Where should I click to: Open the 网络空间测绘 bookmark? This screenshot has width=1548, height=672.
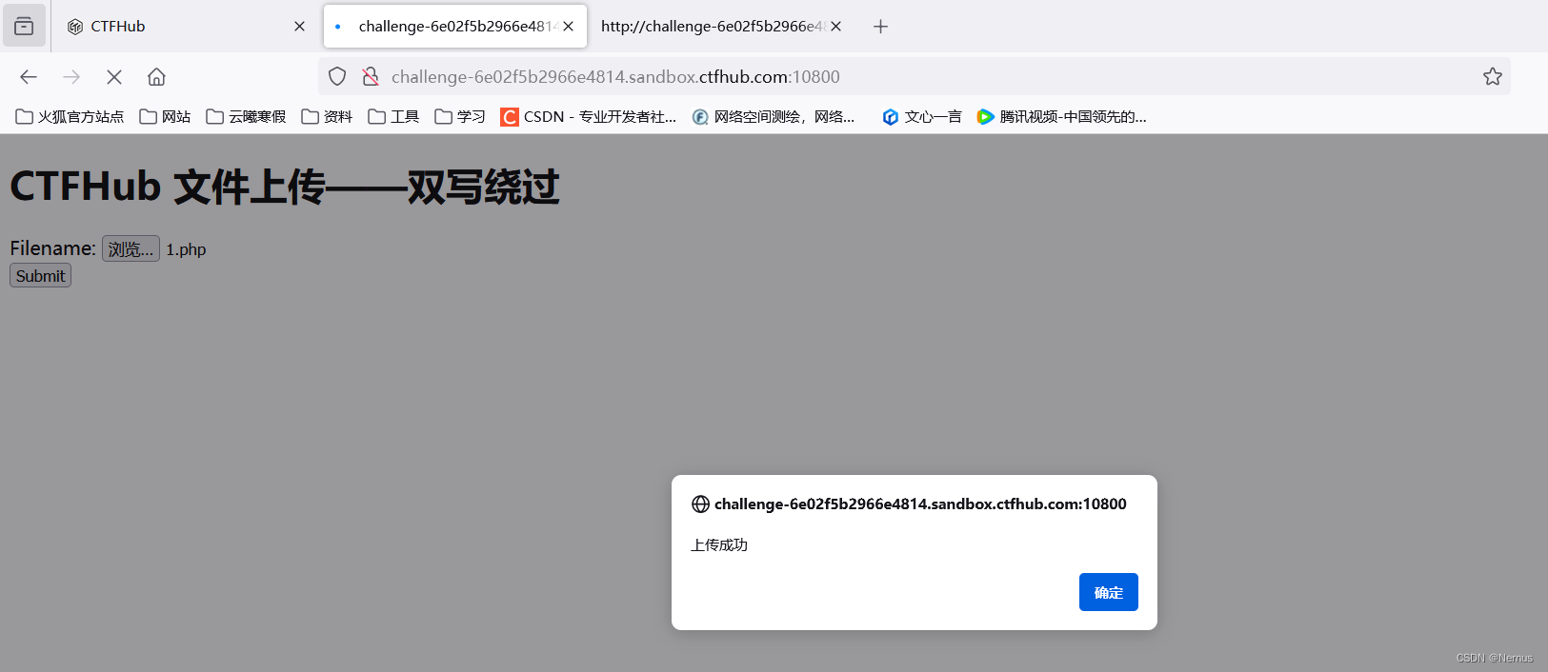tap(774, 117)
